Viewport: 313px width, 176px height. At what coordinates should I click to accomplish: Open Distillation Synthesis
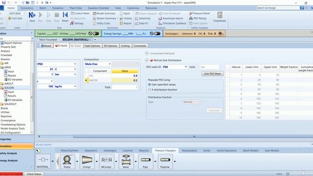[172, 23]
